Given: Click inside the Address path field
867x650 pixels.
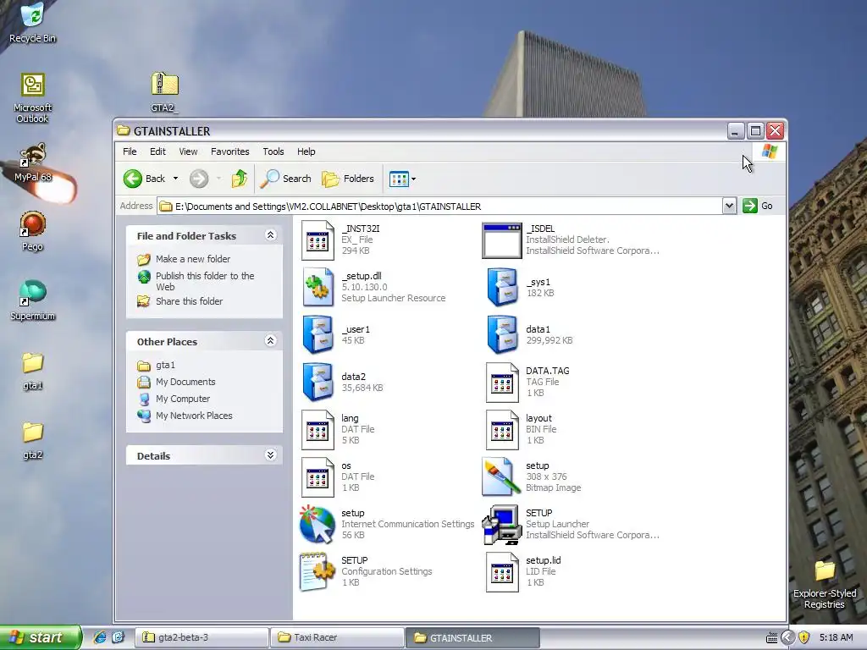Looking at the screenshot, I should (439, 207).
